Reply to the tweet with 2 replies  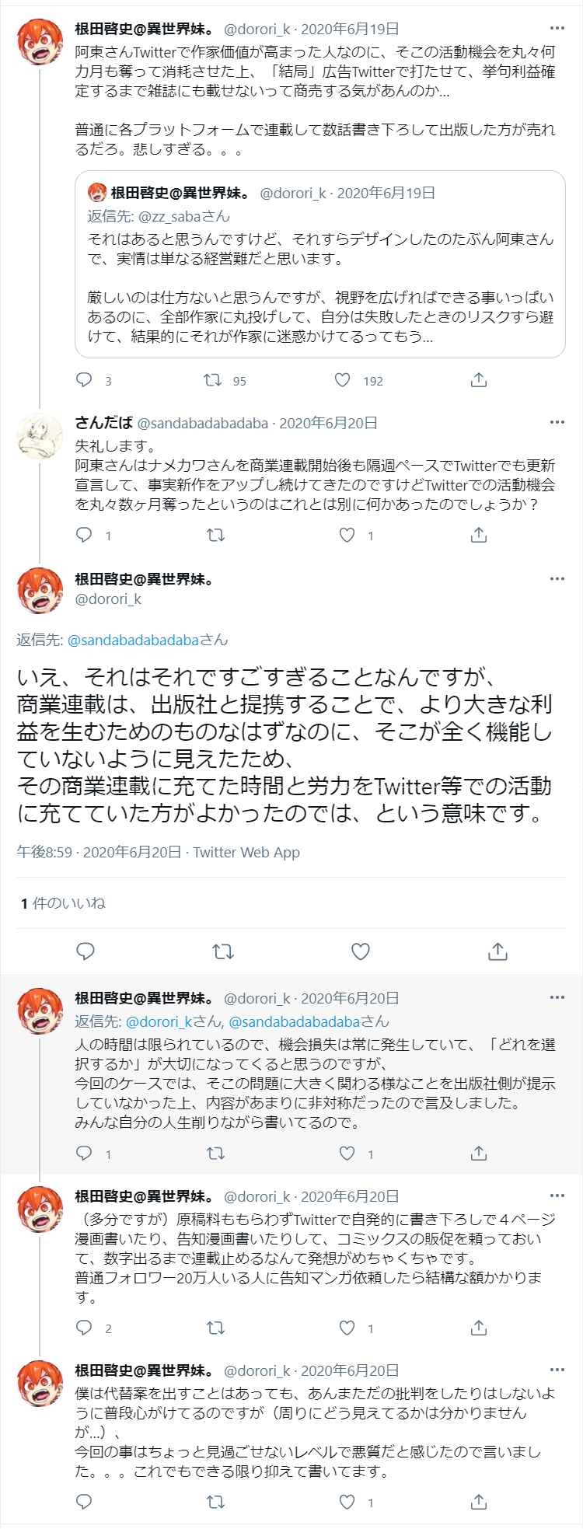[x=84, y=1328]
